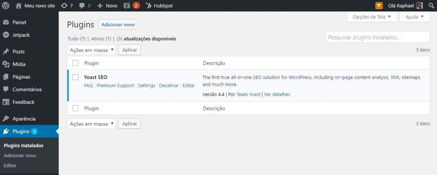Filter plugins by Tudo (7)
The height and width of the screenshot is (175, 437).
tap(76, 39)
